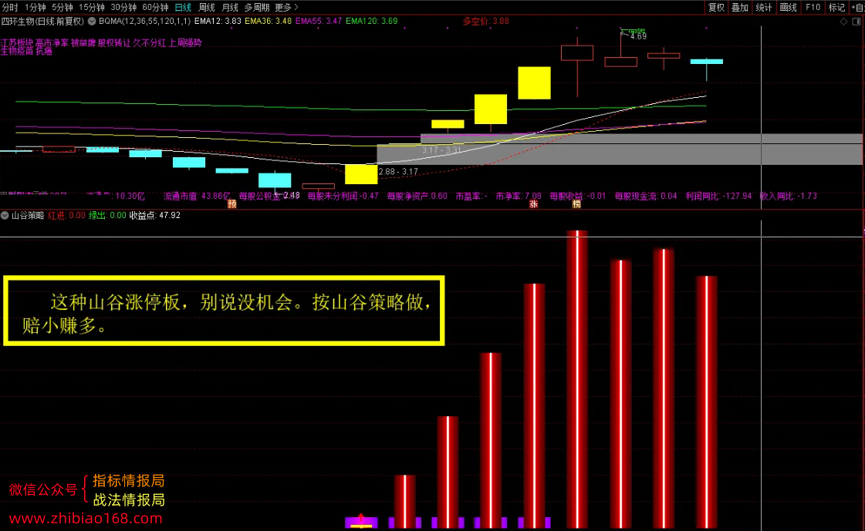Click the 每股现金流: 0.04 field
The width and height of the screenshot is (865, 531).
click(x=646, y=196)
